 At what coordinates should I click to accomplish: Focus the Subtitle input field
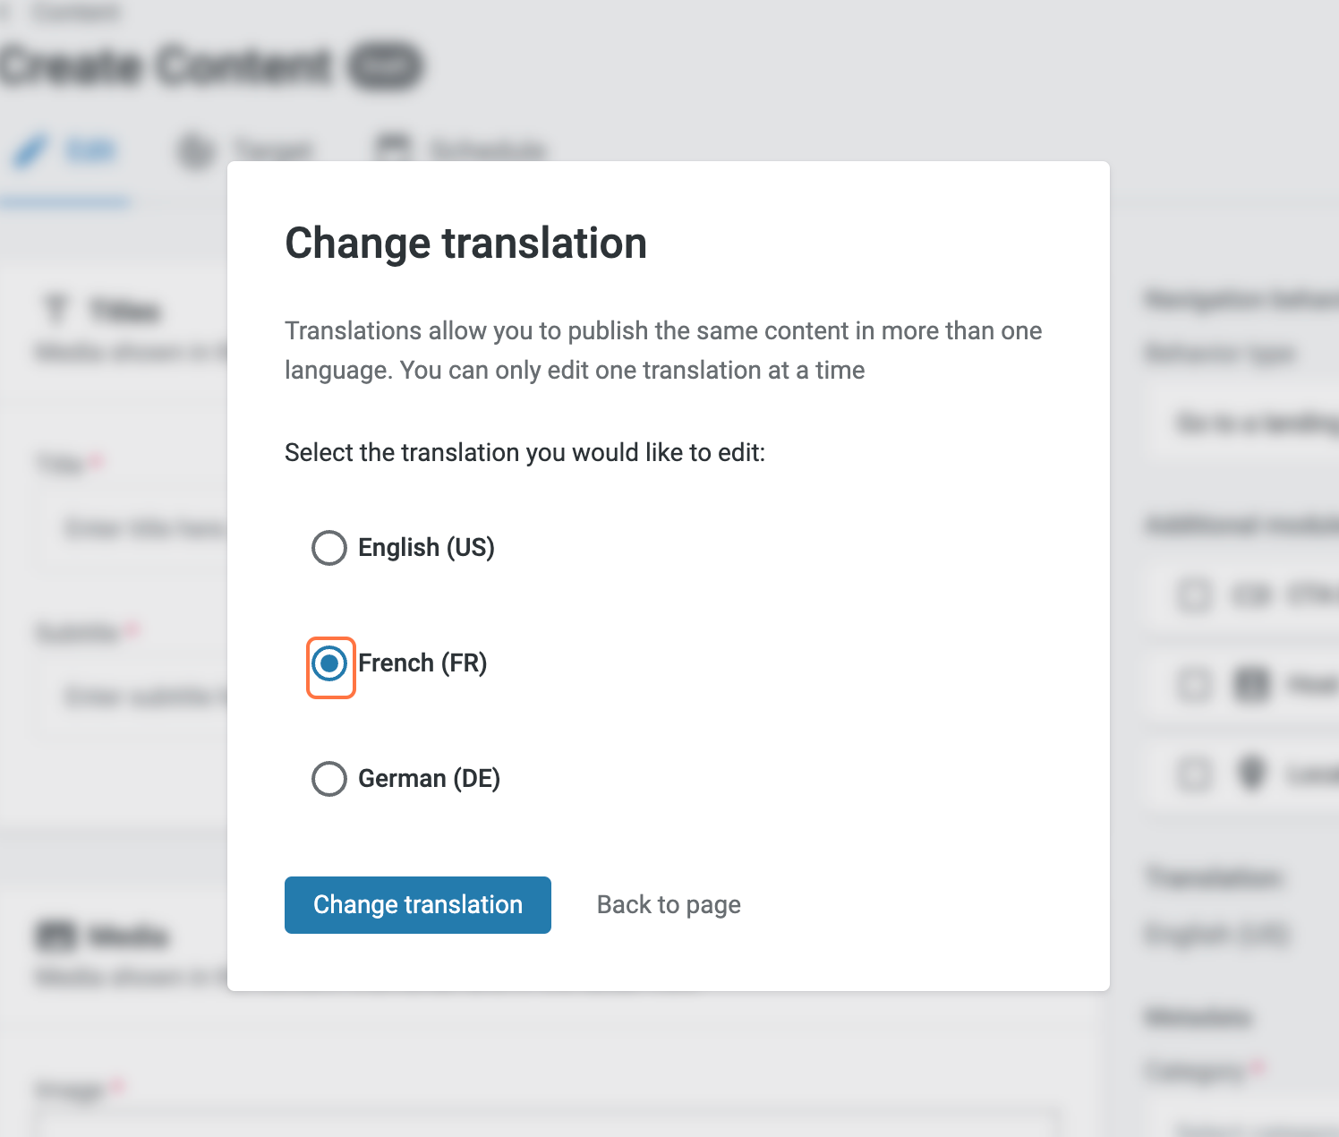134,696
